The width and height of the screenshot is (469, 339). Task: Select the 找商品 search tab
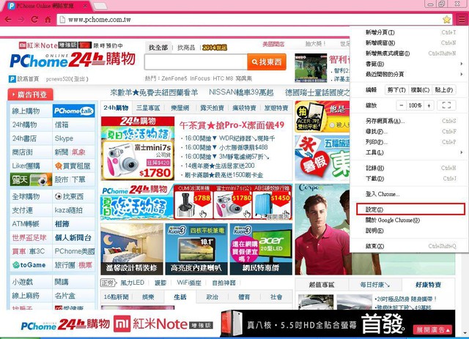point(186,48)
